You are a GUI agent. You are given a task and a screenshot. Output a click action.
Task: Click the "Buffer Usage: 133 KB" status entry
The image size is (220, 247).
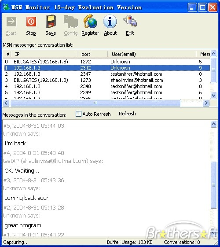pos(130,242)
